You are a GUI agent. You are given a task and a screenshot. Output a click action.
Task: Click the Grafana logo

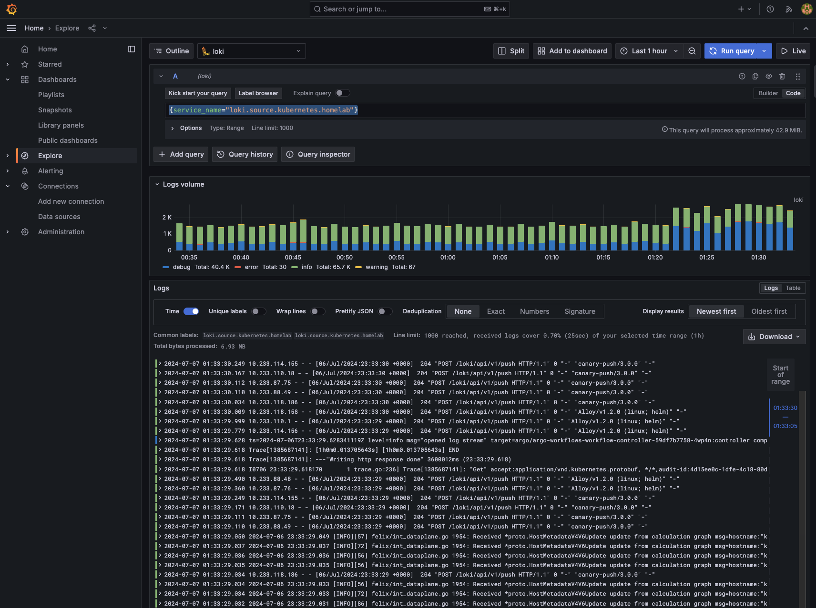(x=12, y=9)
